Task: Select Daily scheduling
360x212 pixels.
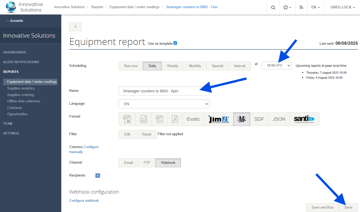Action: pos(152,66)
